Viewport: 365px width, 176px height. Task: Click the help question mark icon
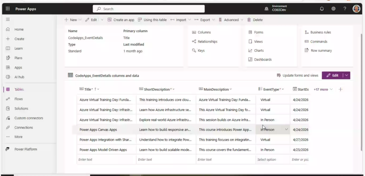coord(345,9)
